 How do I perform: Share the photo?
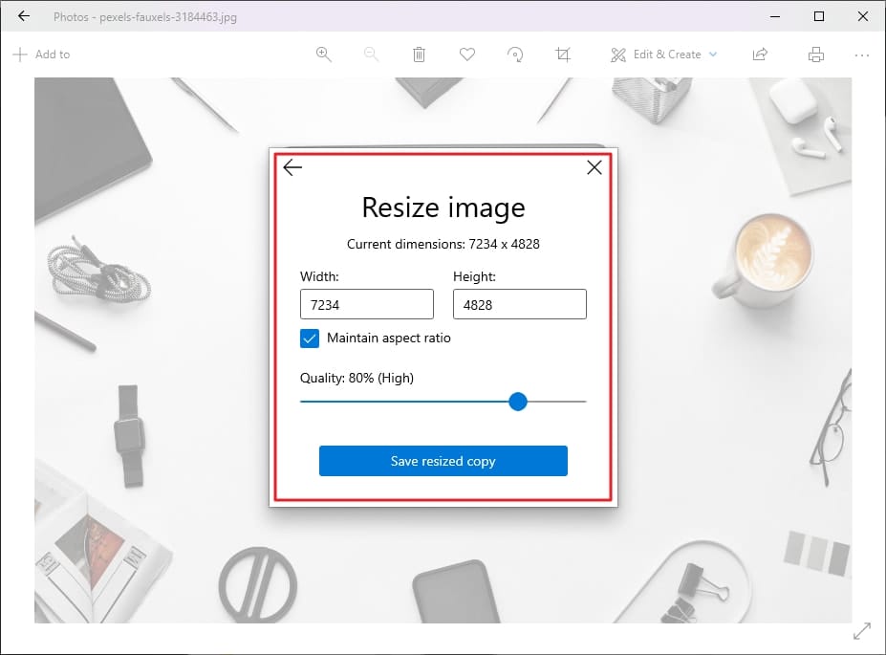tap(760, 55)
